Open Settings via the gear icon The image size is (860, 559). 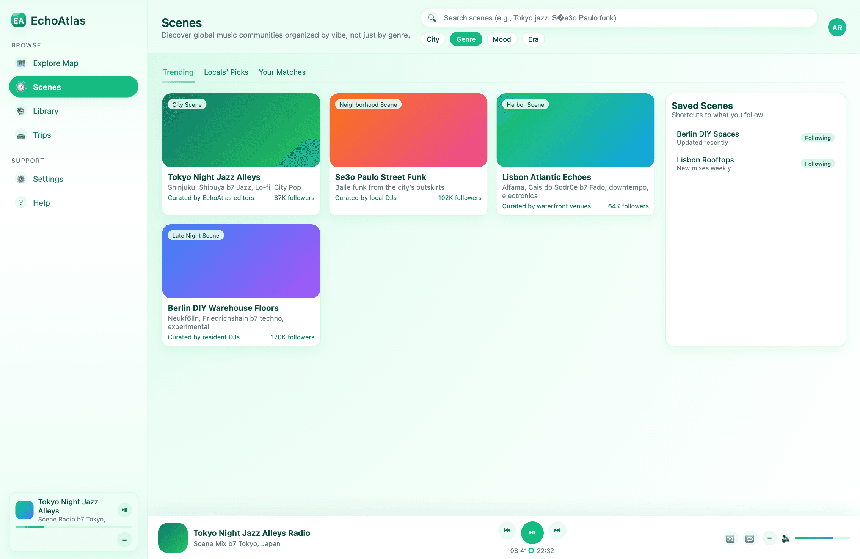(21, 178)
